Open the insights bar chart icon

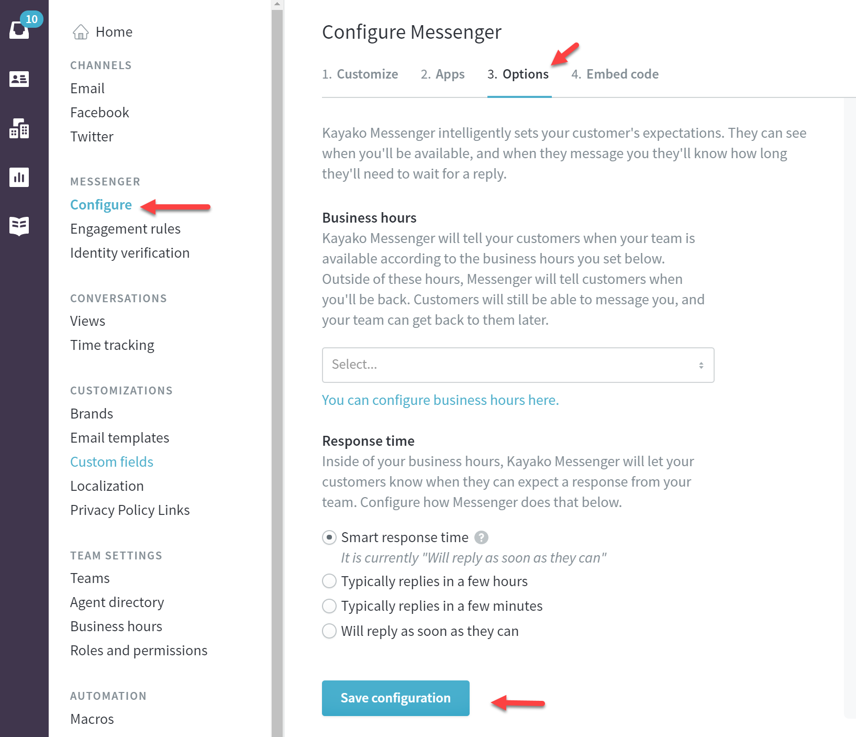[x=19, y=177]
